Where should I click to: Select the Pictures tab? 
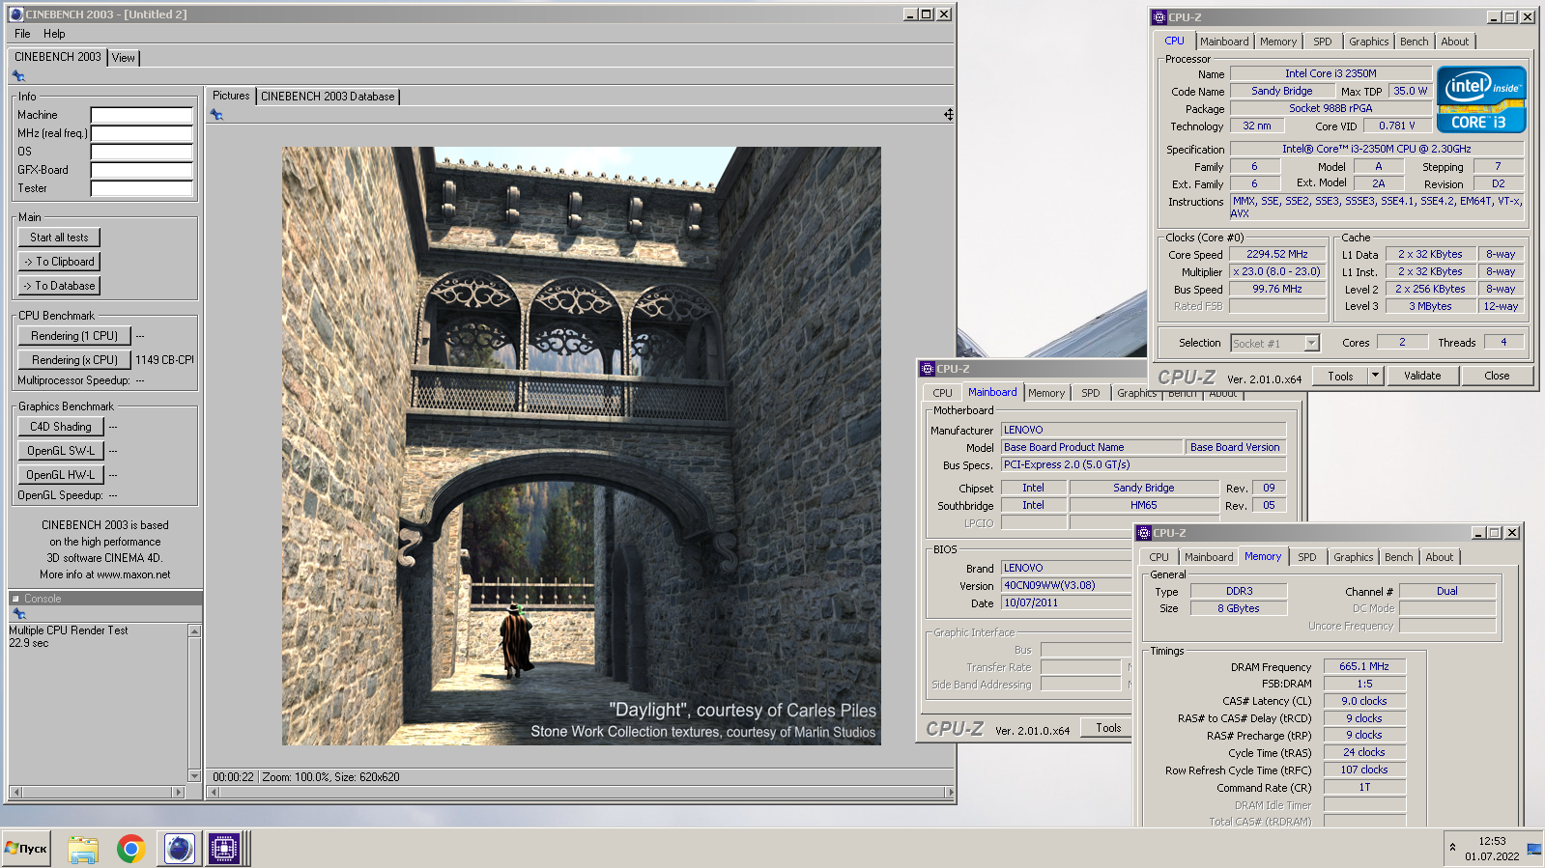coord(231,96)
